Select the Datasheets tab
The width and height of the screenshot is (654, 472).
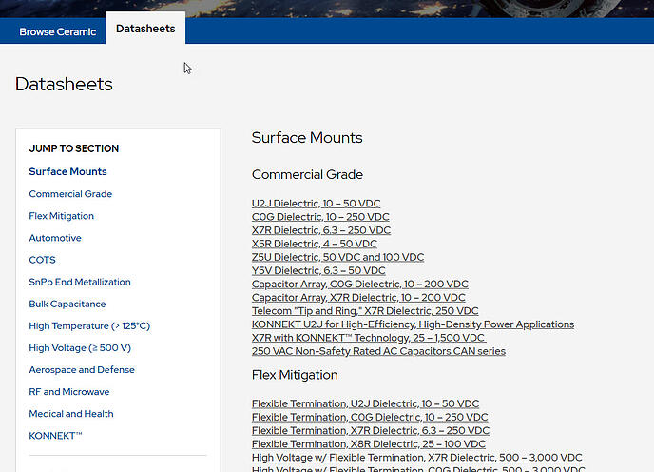click(x=145, y=29)
